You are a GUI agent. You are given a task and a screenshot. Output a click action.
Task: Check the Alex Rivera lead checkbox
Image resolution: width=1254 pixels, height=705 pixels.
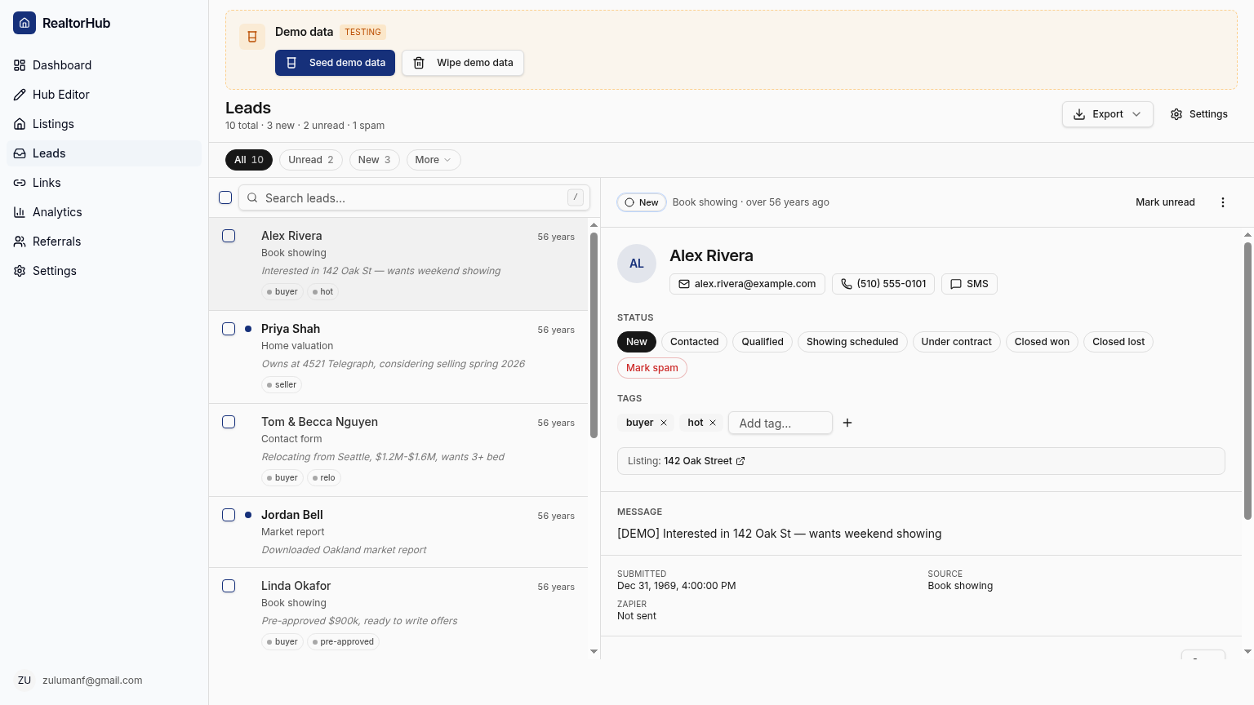[x=229, y=236]
